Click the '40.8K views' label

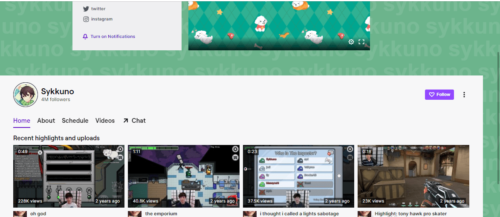pyautogui.click(x=145, y=201)
